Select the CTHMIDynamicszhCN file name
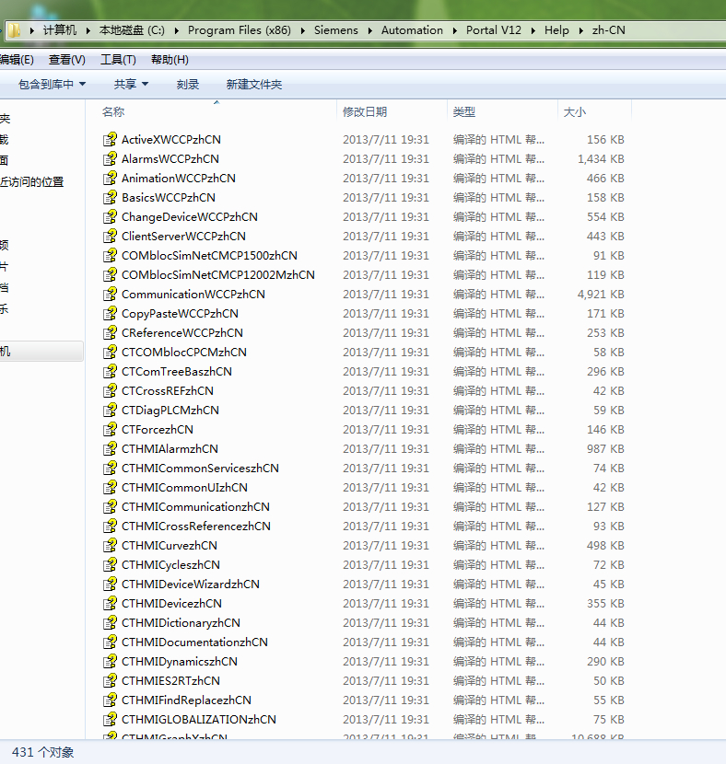Screen dimensions: 726x764 point(180,661)
